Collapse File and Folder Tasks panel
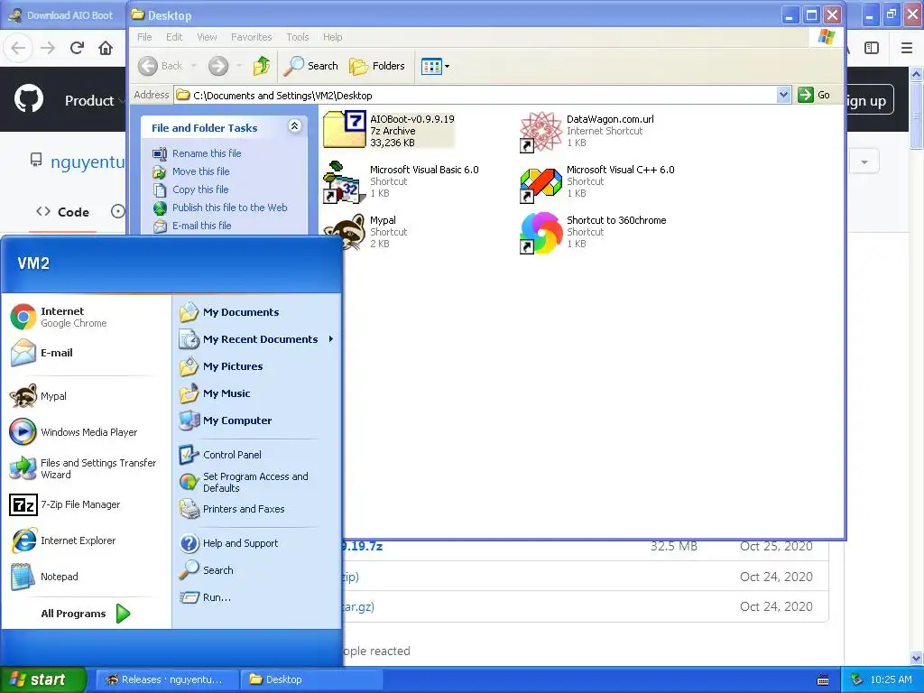The height and width of the screenshot is (693, 924). (x=295, y=126)
